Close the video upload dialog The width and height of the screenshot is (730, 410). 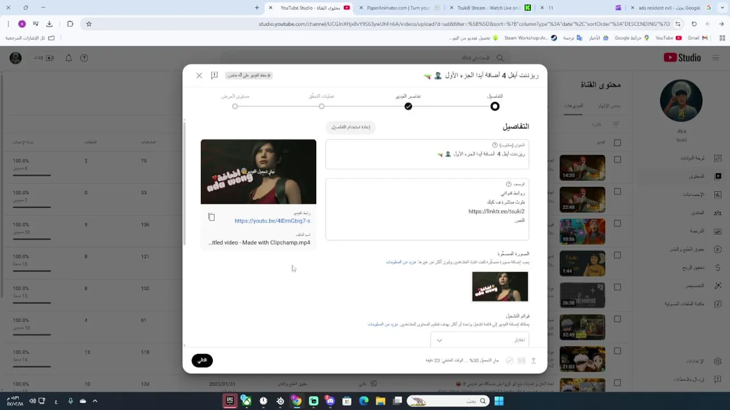pos(199,75)
